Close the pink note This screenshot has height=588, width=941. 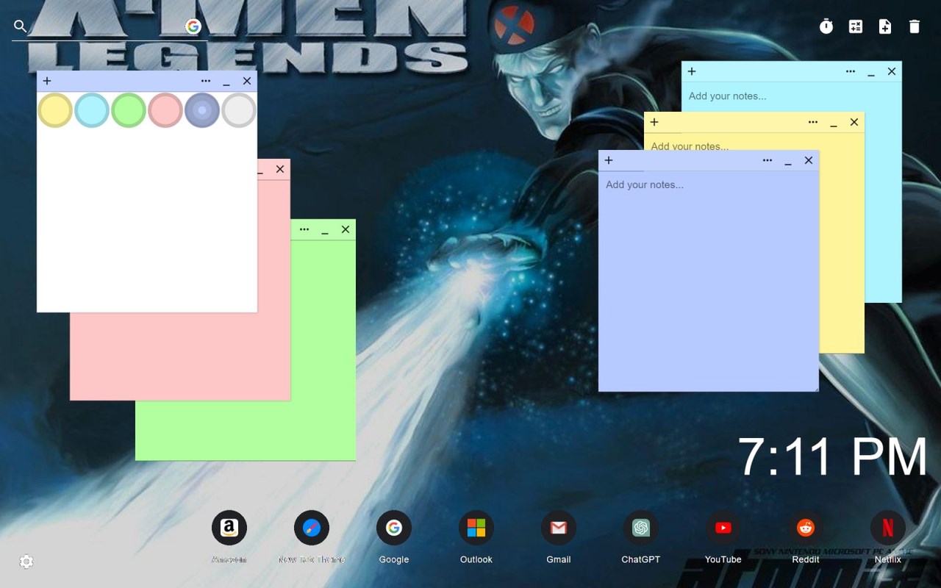click(280, 169)
